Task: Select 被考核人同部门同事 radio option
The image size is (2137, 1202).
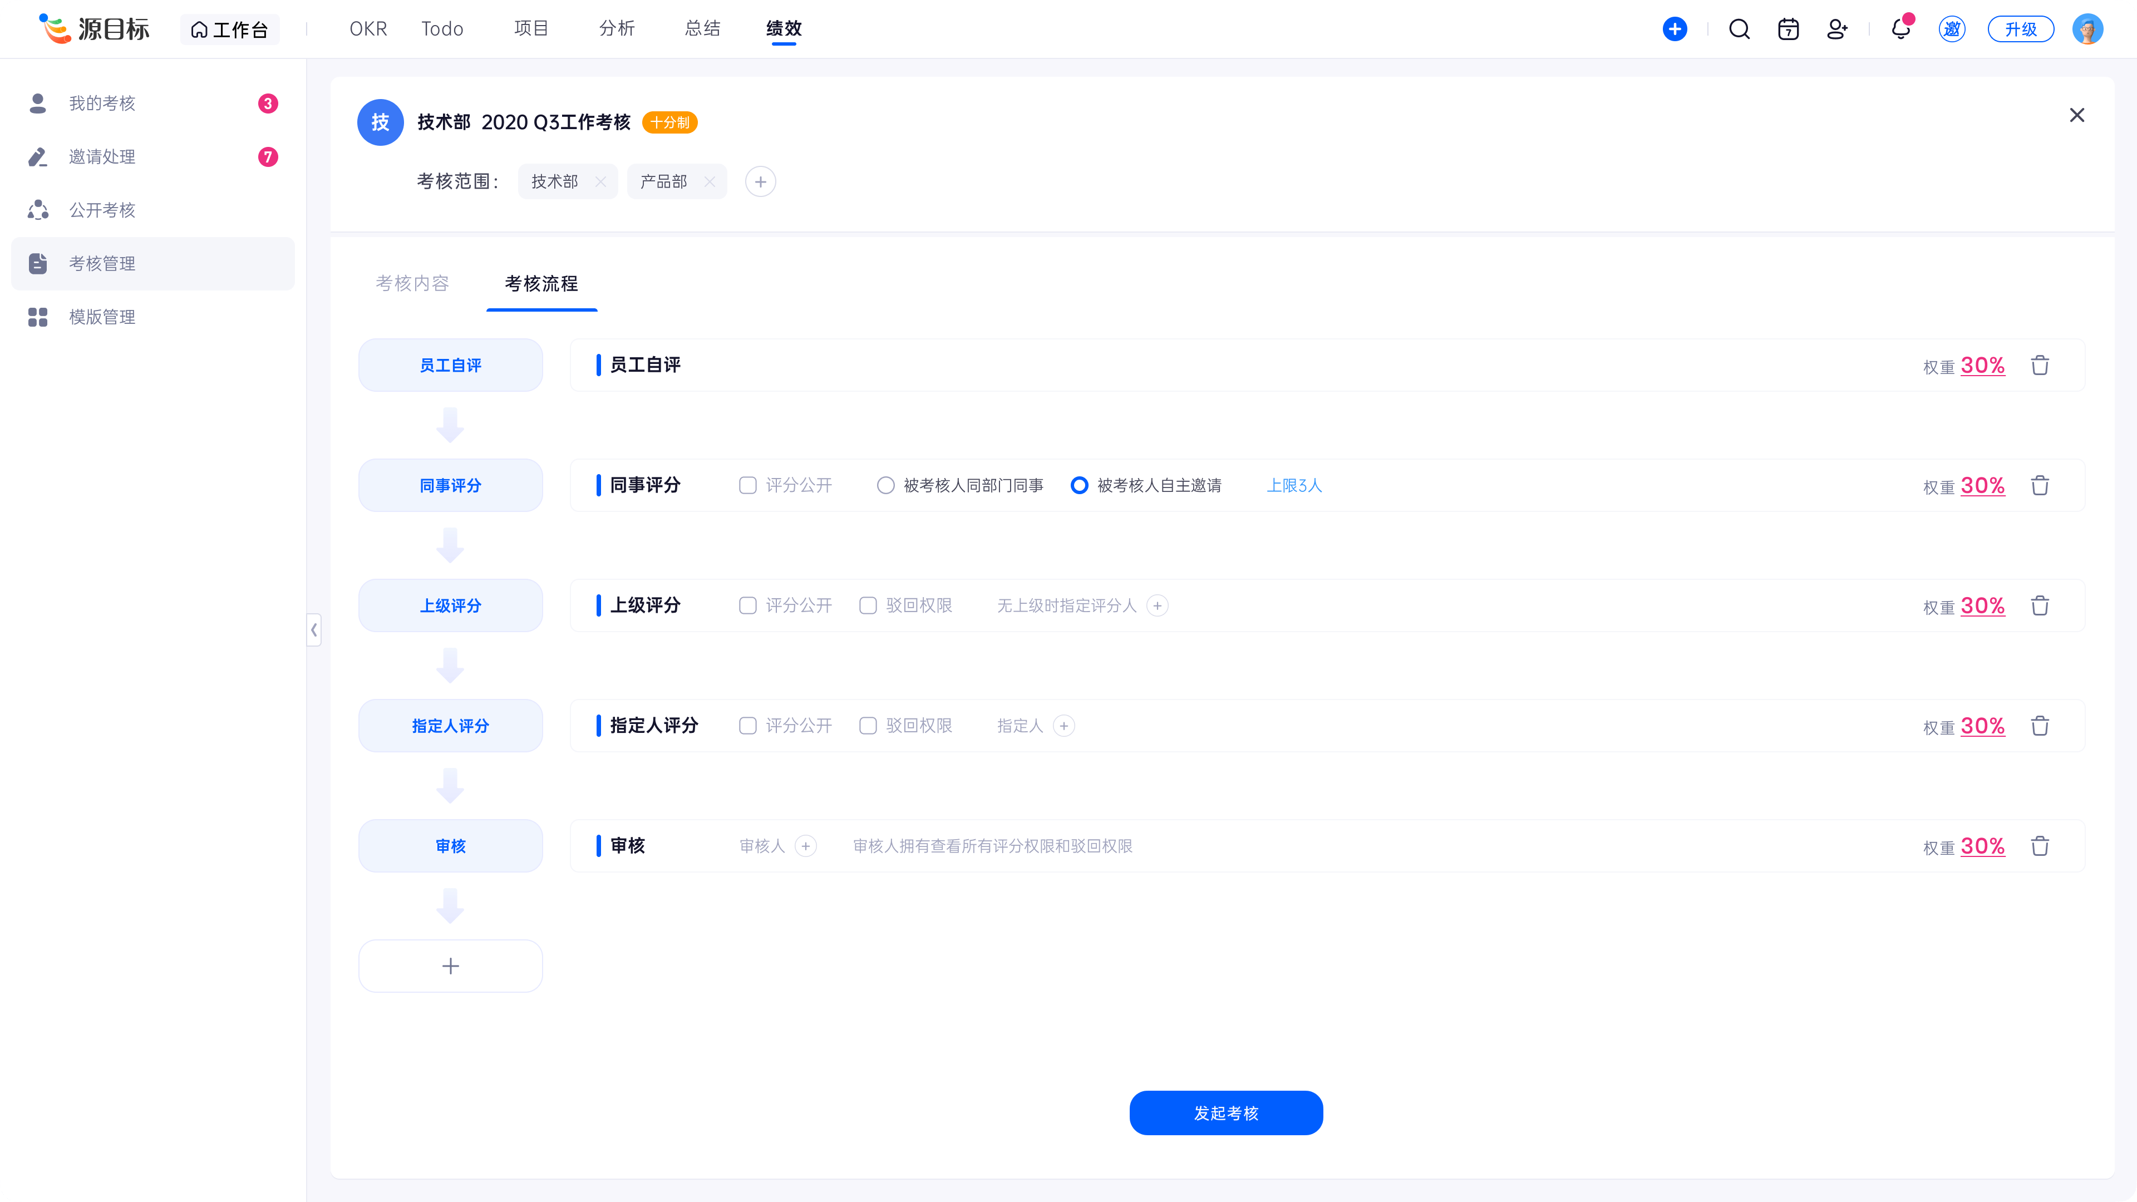Action: pyautogui.click(x=885, y=485)
